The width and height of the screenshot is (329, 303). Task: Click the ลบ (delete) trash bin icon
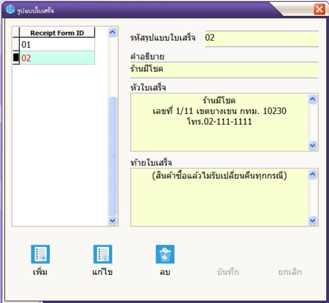click(x=165, y=254)
